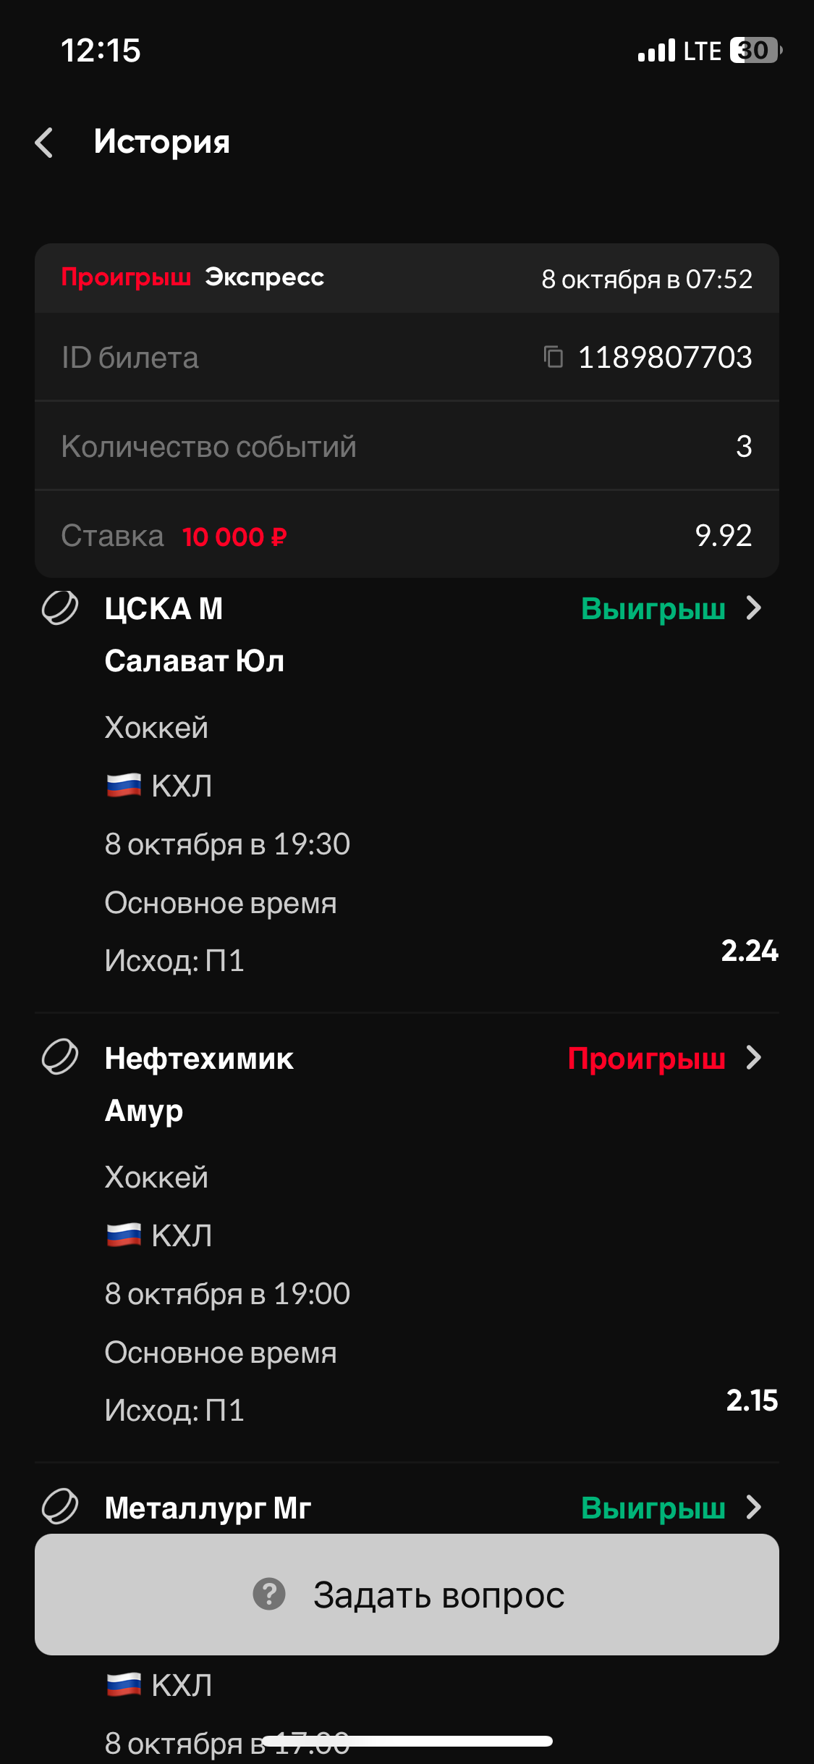
Task: Expand Металлург Мг event details chevron
Action: 754,1507
